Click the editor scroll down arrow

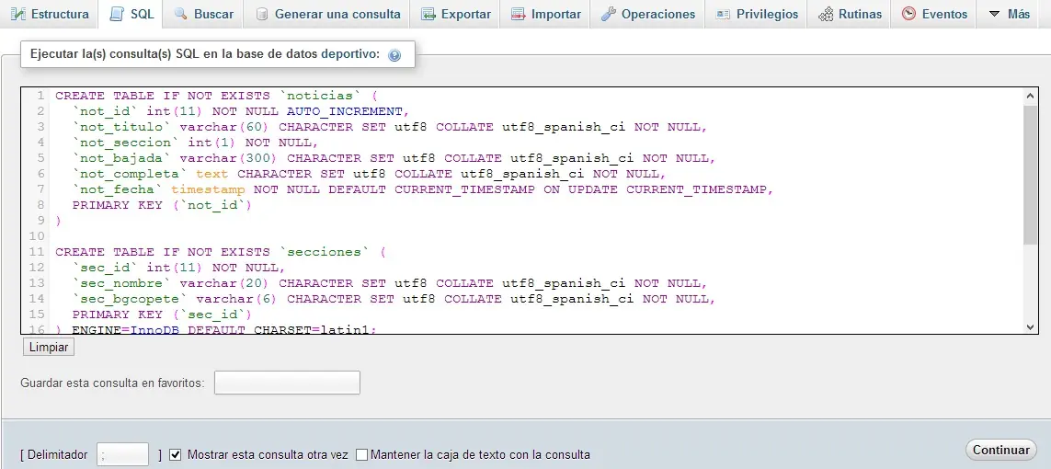click(x=1030, y=326)
